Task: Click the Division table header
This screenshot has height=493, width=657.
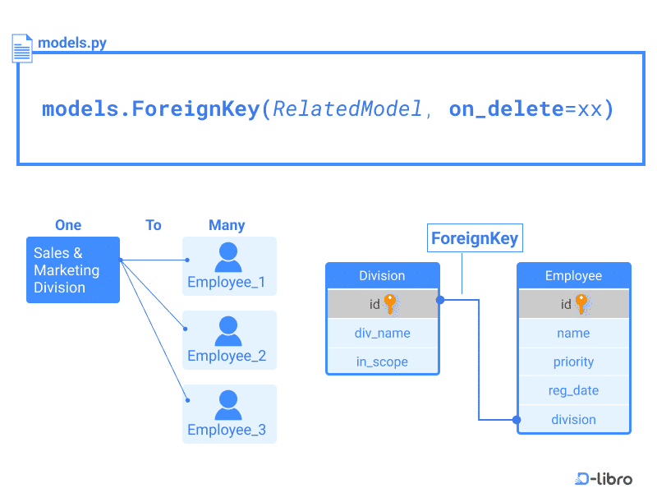Action: click(383, 276)
